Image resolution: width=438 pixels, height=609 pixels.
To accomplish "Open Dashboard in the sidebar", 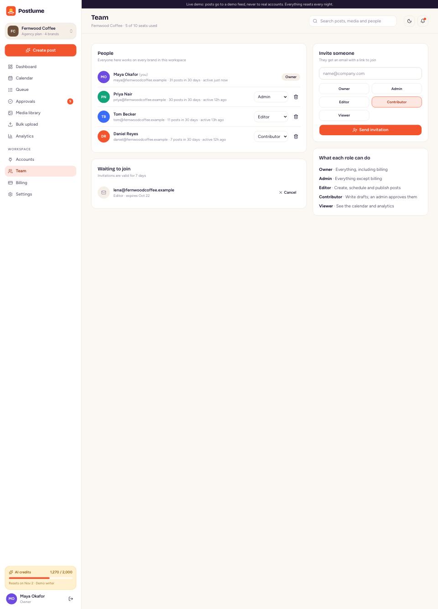I will (41, 67).
